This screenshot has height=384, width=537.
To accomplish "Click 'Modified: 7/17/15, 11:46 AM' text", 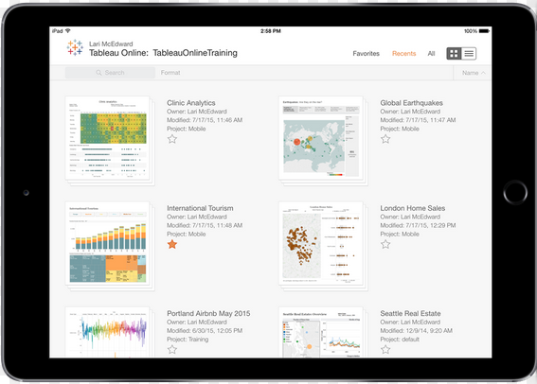I will [x=205, y=120].
